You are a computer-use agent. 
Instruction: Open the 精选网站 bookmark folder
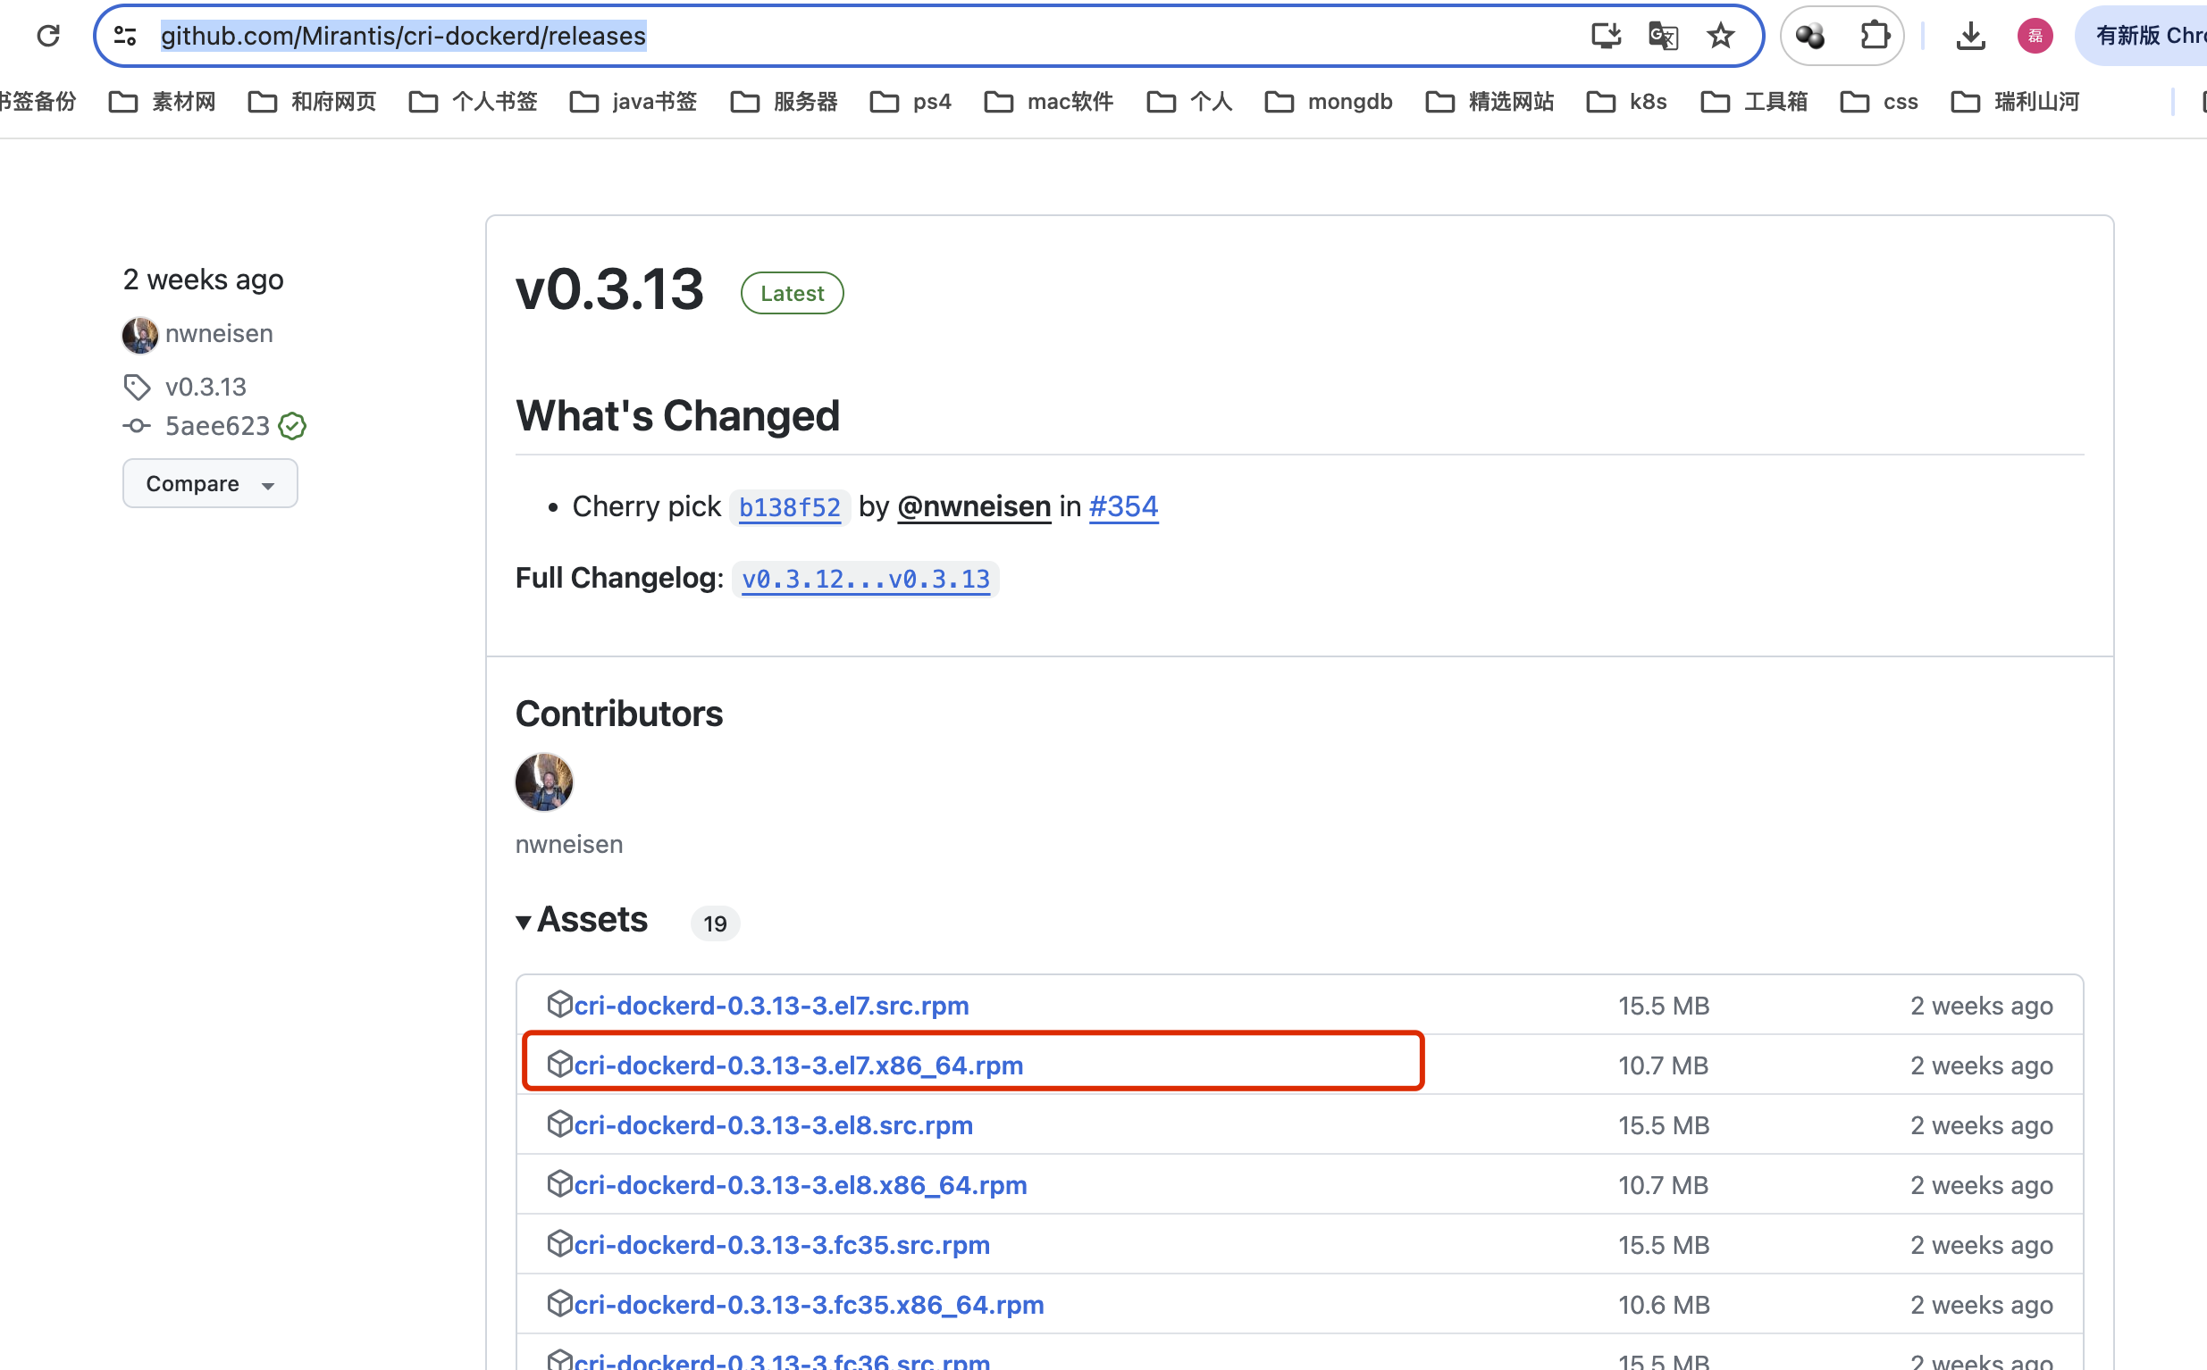tap(1490, 102)
